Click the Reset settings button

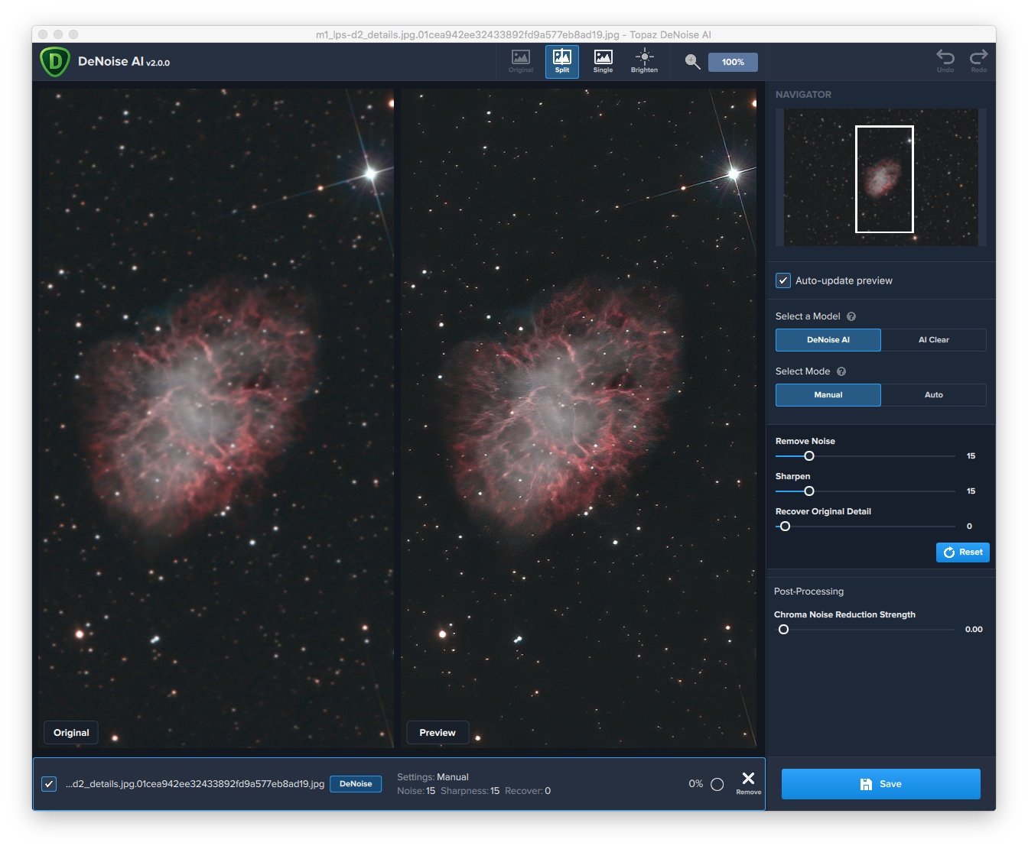(x=963, y=552)
